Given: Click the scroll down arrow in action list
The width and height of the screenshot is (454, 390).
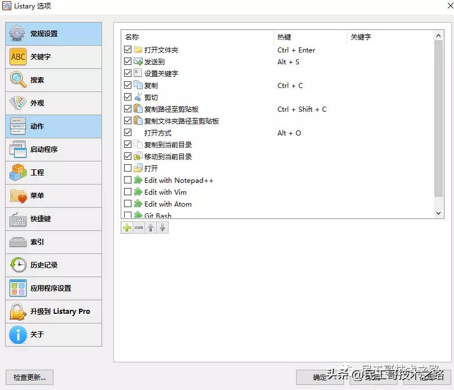Looking at the screenshot, I should (x=438, y=213).
